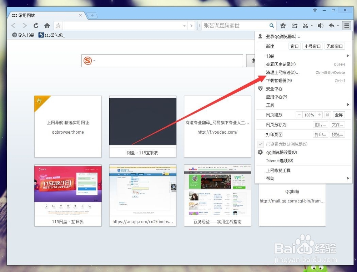Close the 常用网站 tab

[80, 15]
